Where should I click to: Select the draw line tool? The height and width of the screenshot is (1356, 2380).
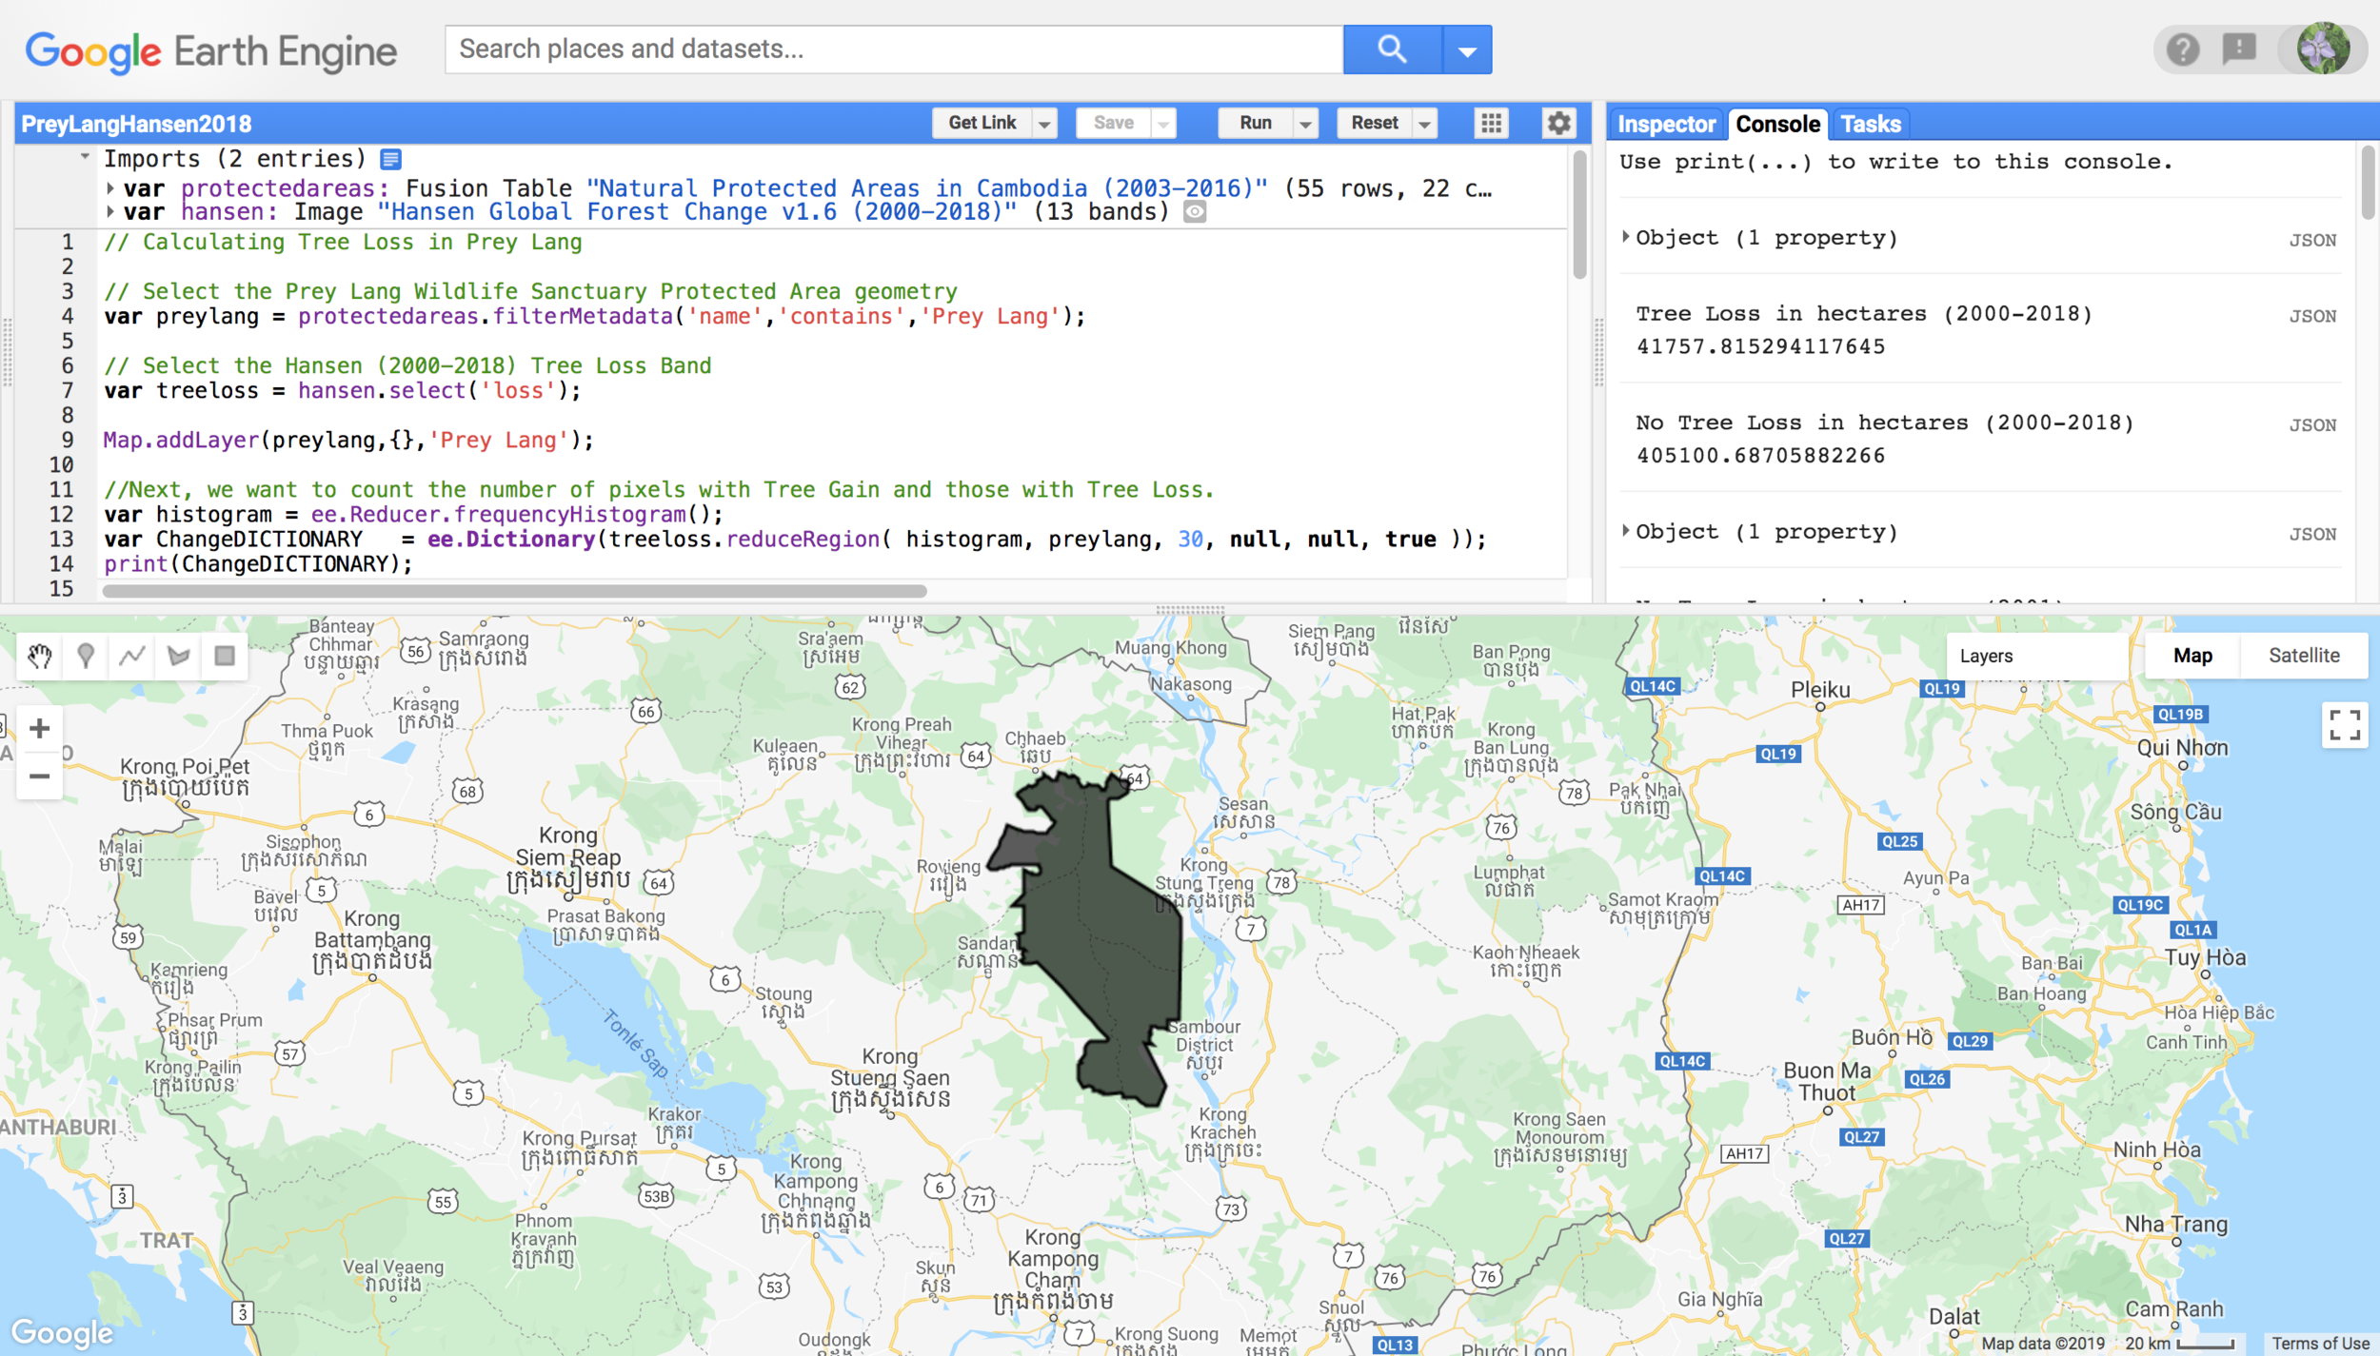[132, 656]
